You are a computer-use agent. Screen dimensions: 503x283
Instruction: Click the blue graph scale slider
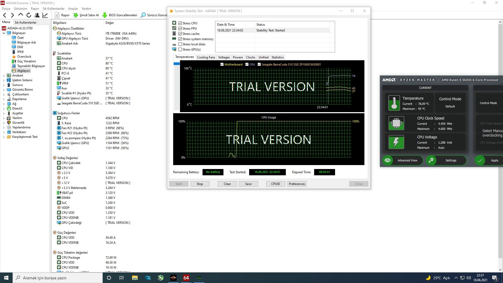coord(177,64)
